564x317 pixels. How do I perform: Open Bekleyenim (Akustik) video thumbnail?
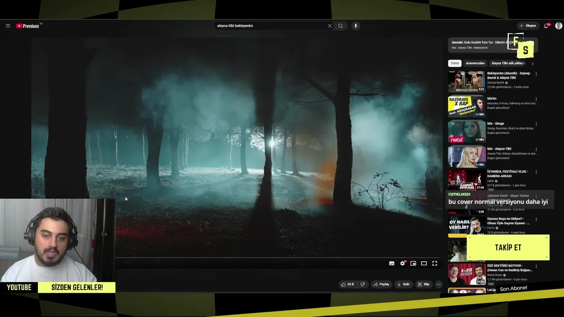[466, 82]
